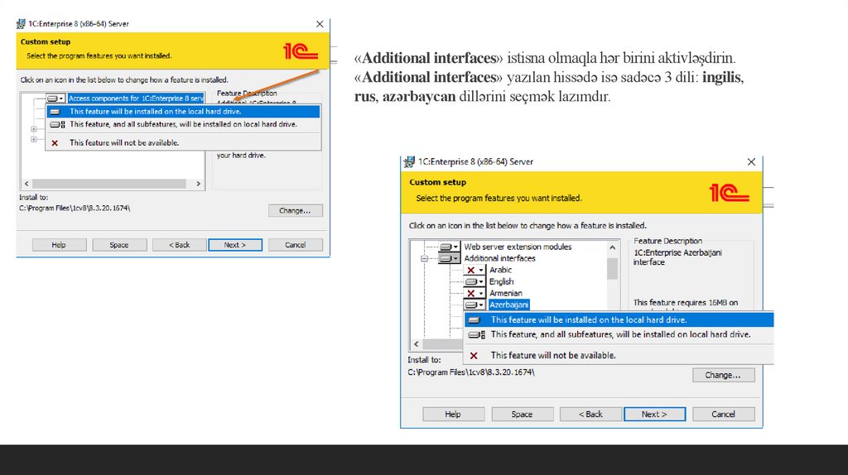The width and height of the screenshot is (848, 475).
Task: Expand the first collapsed node in left dialog tree
Action: (33, 129)
